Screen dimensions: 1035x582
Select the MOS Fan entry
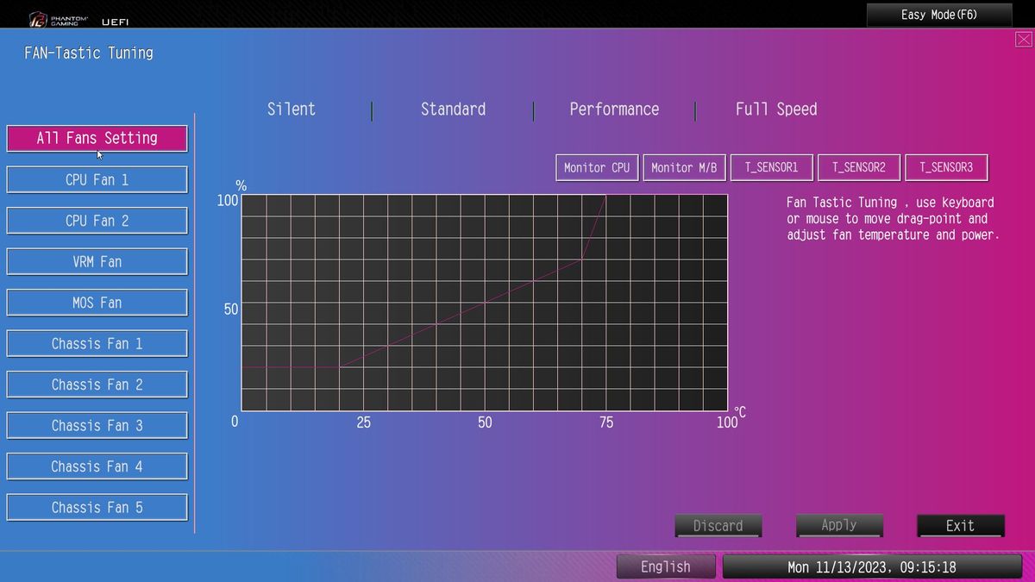tap(97, 303)
